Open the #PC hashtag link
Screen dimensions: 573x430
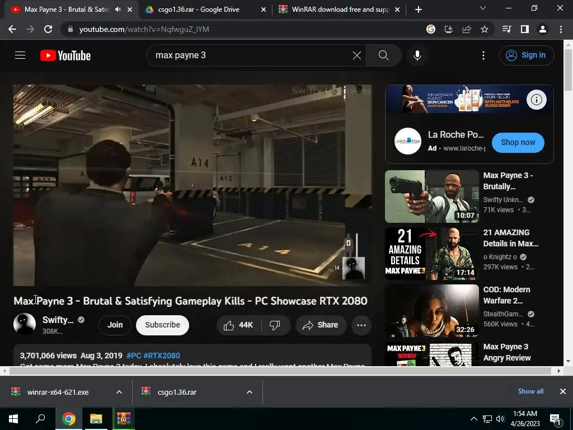point(134,356)
